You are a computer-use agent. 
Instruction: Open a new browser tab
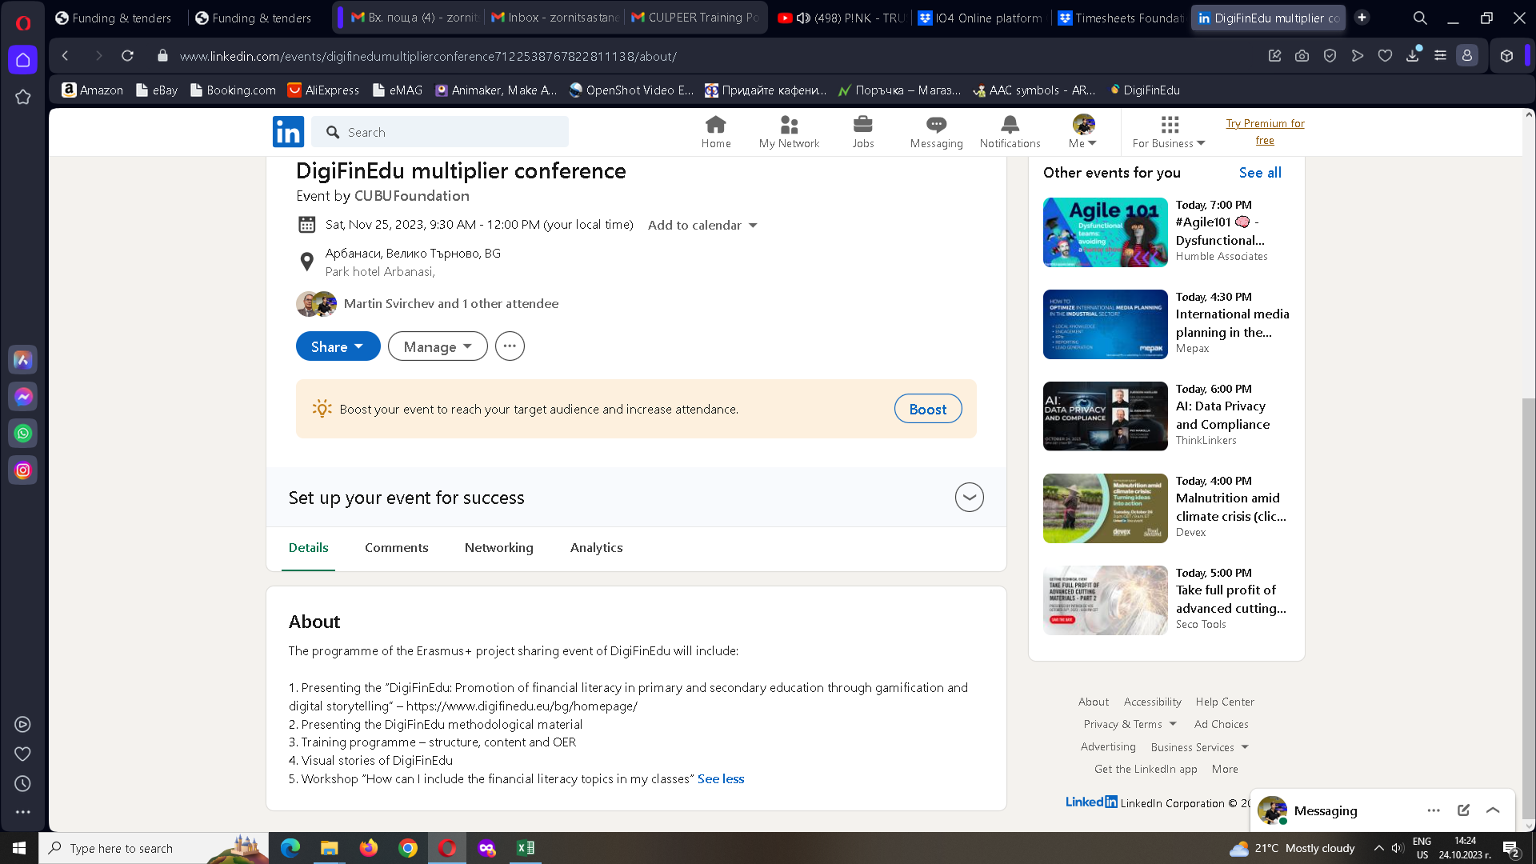coord(1362,18)
